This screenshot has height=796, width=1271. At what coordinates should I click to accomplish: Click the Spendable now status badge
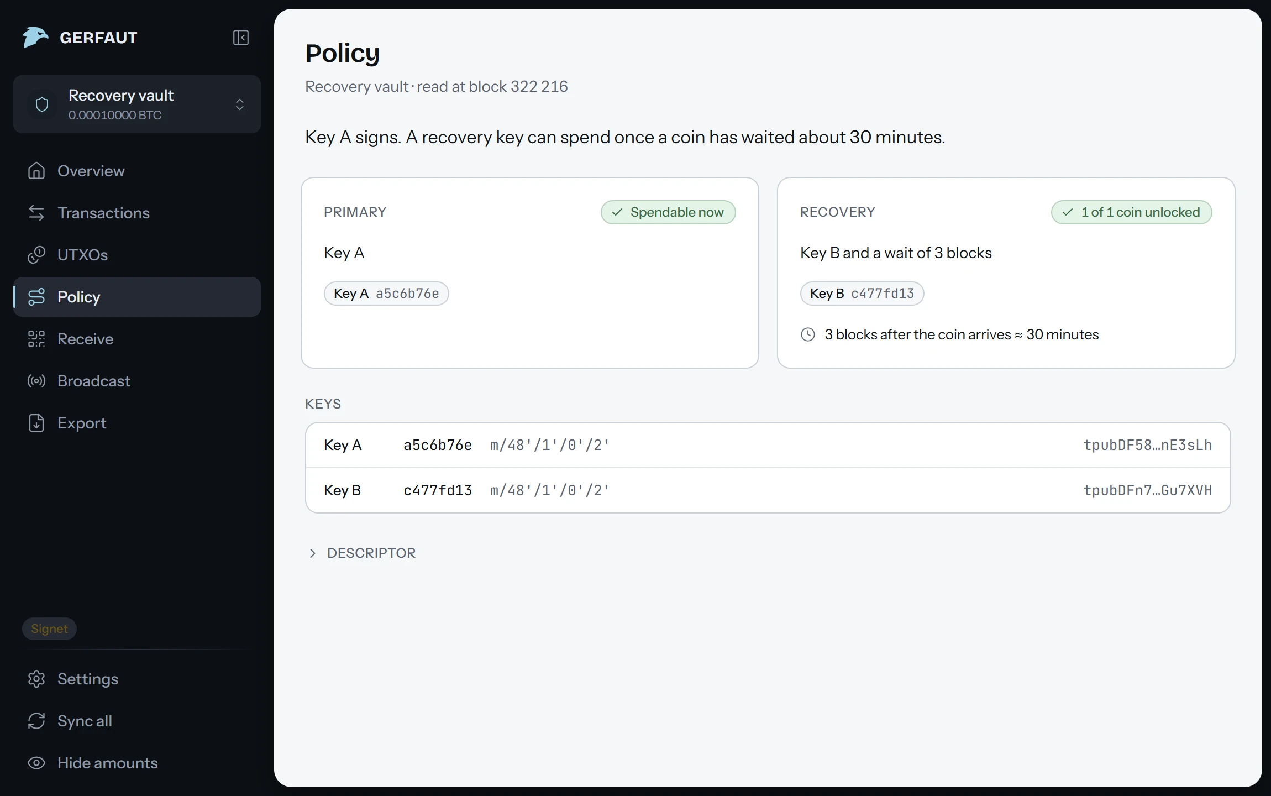point(668,212)
